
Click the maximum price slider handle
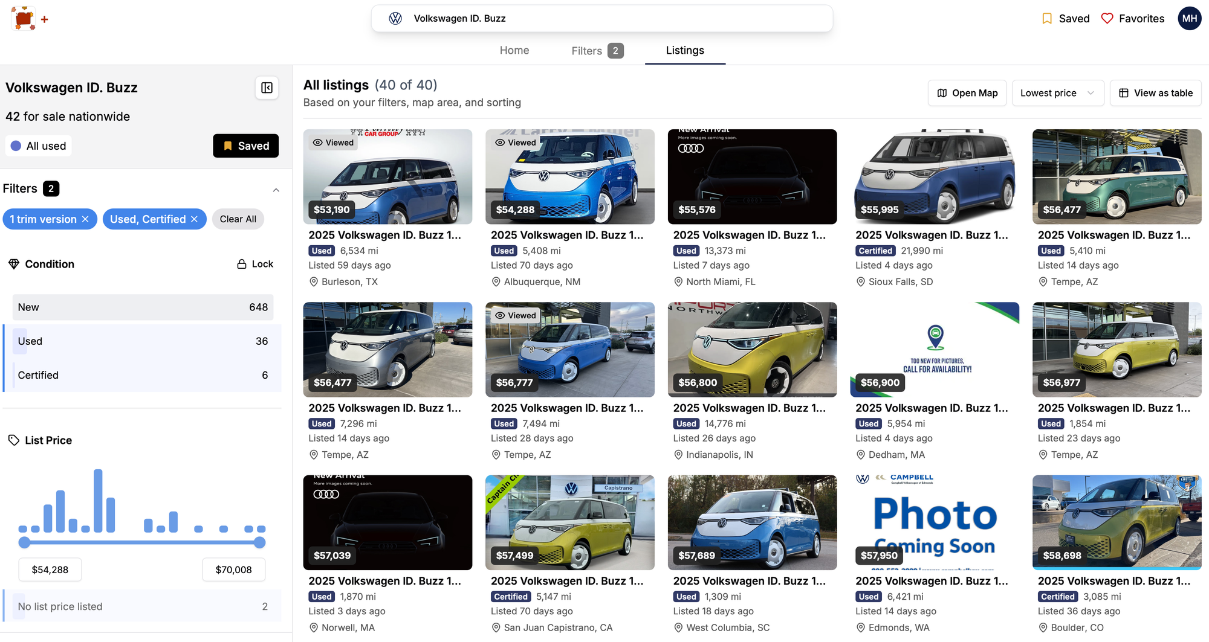click(x=260, y=543)
